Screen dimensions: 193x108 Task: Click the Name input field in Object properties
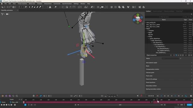[170, 58]
